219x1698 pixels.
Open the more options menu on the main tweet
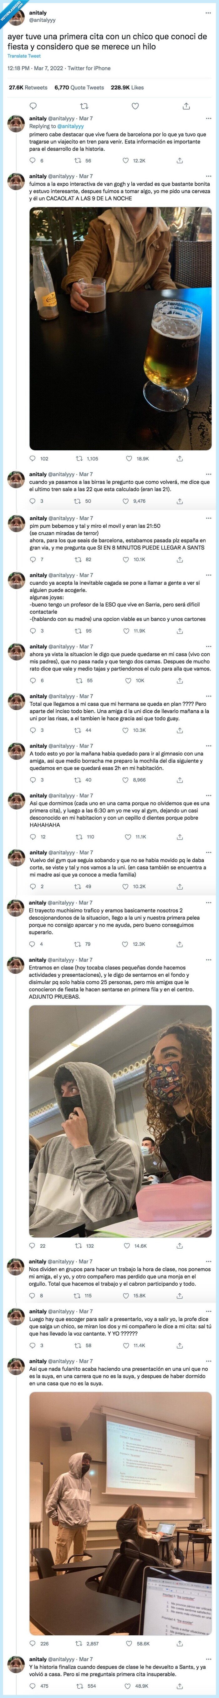(208, 13)
